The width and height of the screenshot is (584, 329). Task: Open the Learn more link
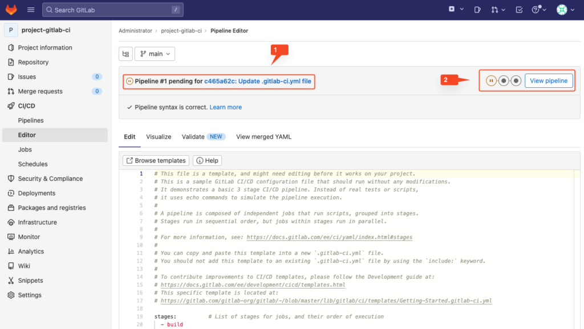coord(226,107)
